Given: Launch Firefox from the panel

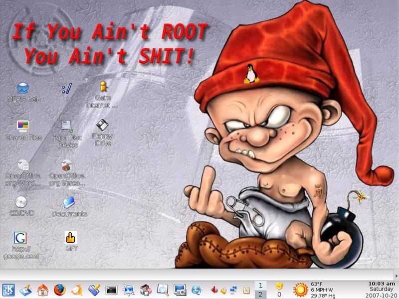Looking at the screenshot, I should 60,290.
